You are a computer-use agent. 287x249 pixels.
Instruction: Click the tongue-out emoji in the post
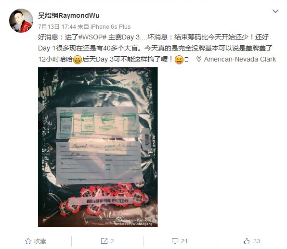point(179,60)
